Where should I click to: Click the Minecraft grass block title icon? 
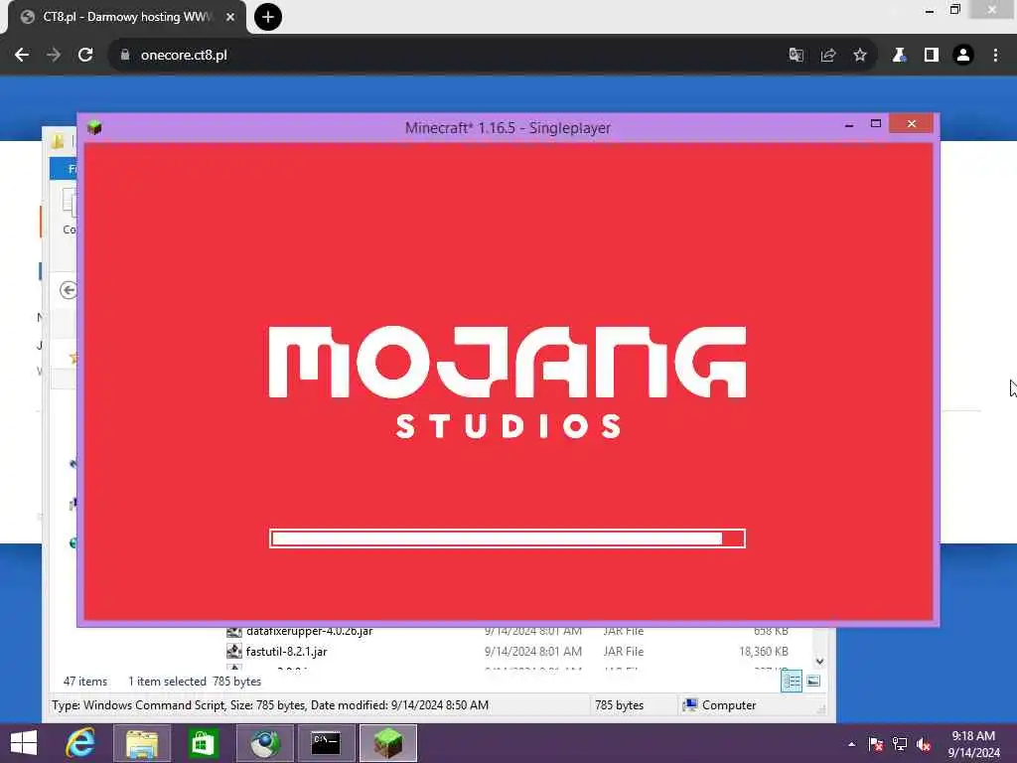click(x=94, y=127)
